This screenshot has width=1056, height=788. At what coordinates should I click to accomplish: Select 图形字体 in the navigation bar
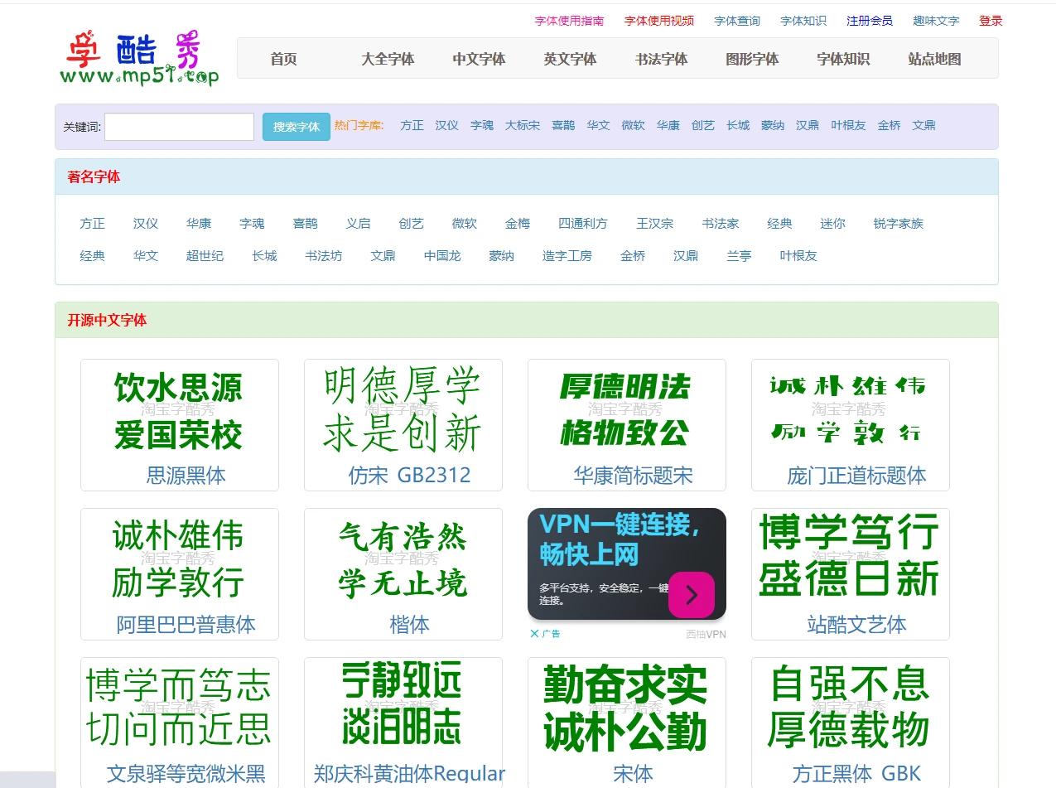click(x=751, y=59)
